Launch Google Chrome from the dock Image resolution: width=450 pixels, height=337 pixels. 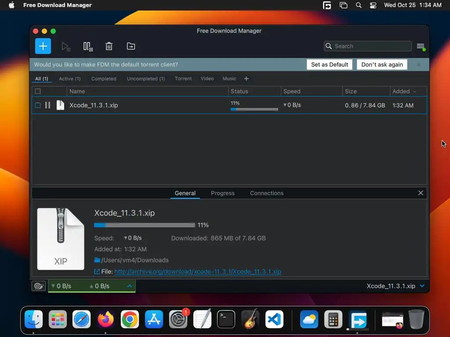pyautogui.click(x=130, y=319)
